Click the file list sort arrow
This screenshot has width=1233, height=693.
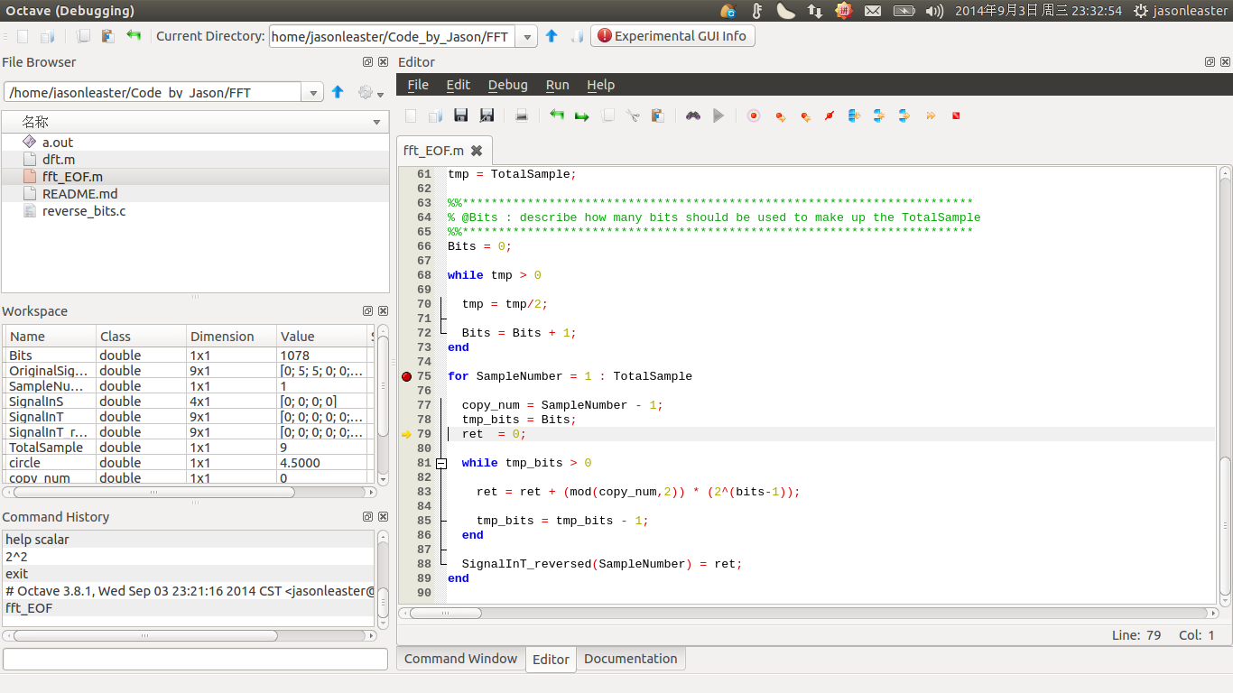377,123
